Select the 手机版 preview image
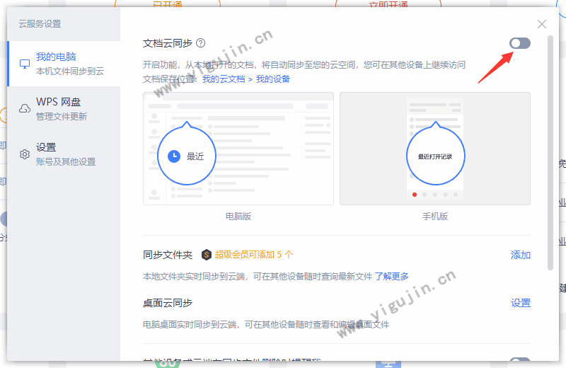This screenshot has height=368, width=566. coord(434,149)
